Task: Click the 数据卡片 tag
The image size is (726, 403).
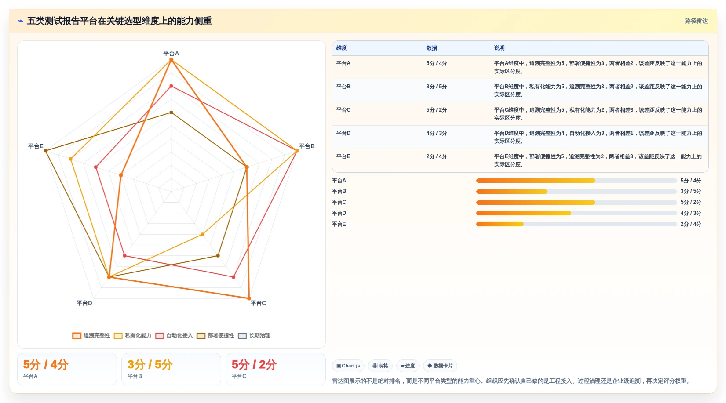Action: click(x=440, y=366)
